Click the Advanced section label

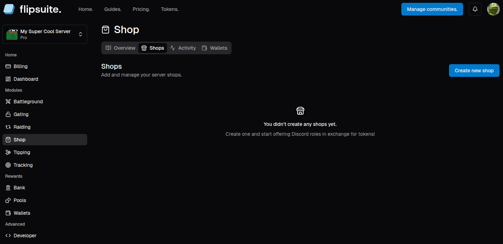pyautogui.click(x=15, y=224)
